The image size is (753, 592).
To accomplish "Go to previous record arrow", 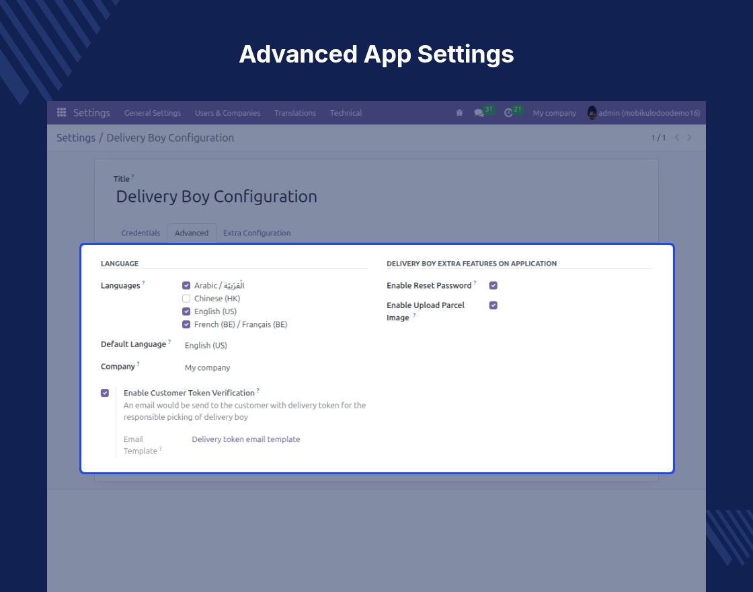I will (677, 137).
